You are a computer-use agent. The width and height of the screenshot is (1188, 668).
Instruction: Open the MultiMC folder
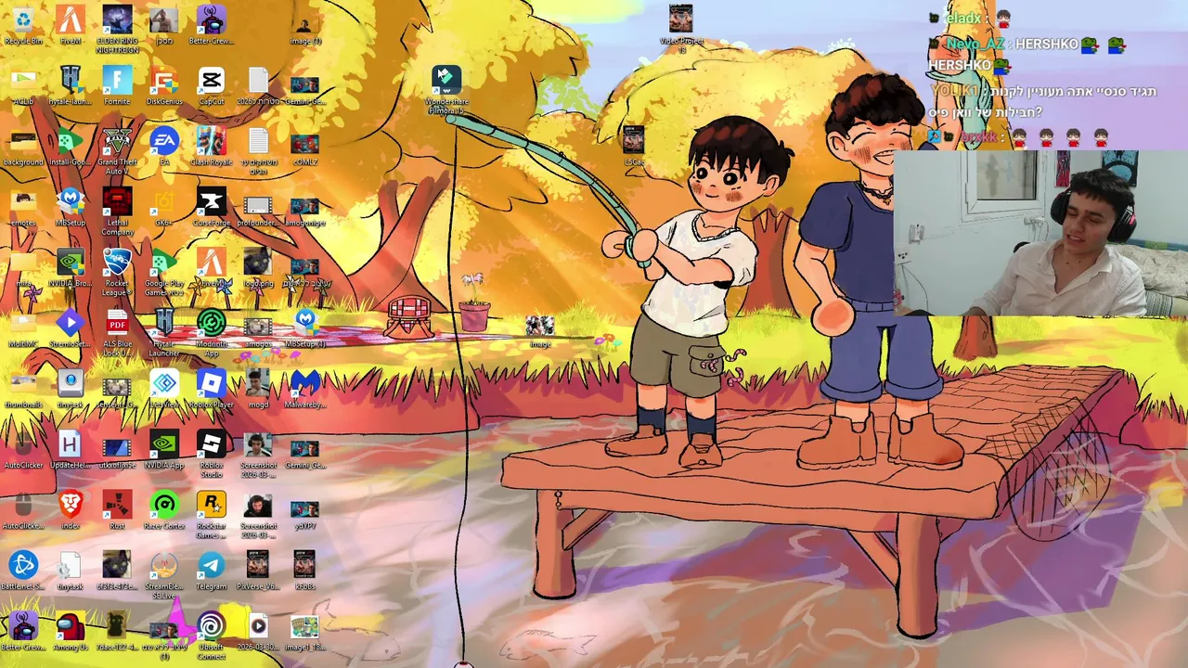click(x=23, y=328)
